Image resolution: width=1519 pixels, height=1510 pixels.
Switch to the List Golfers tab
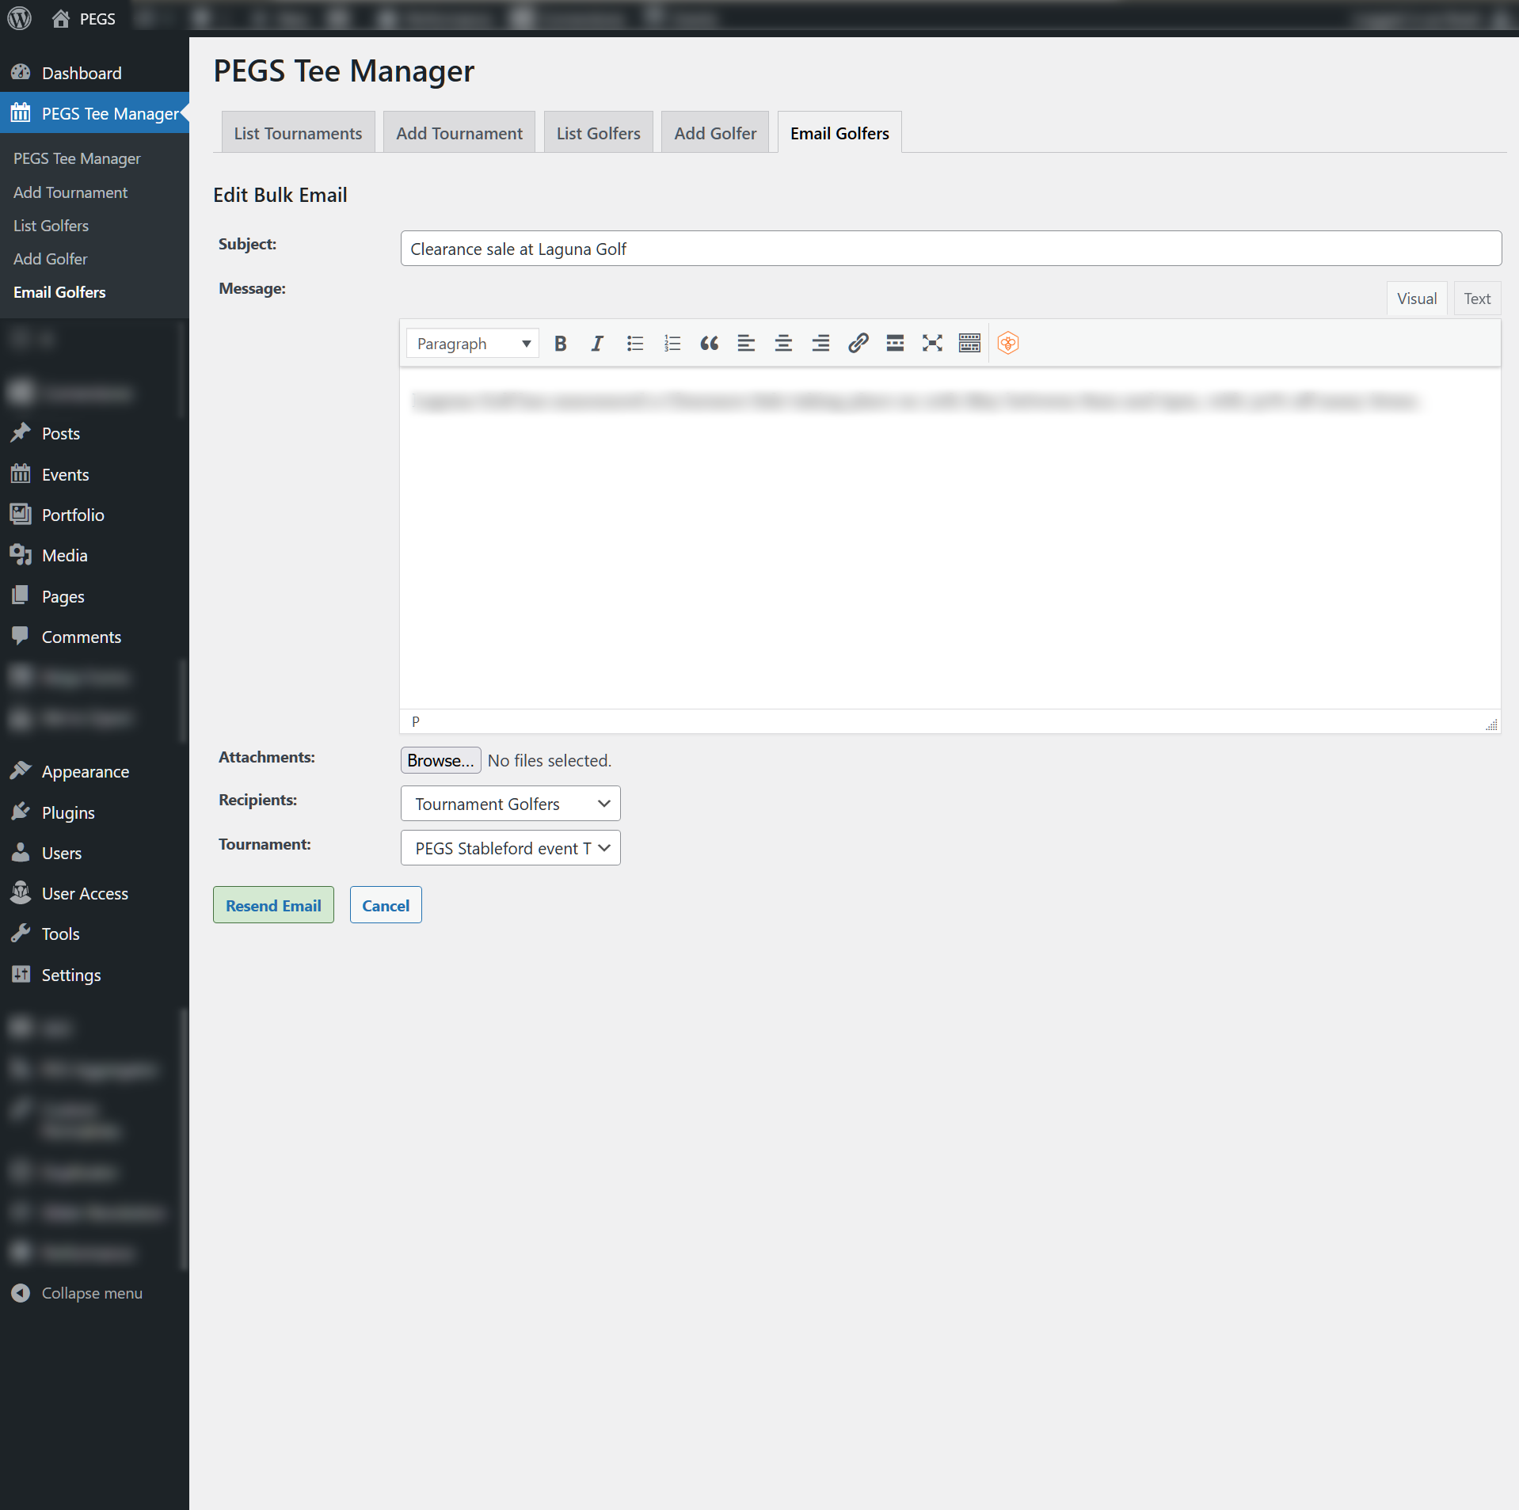pos(598,133)
